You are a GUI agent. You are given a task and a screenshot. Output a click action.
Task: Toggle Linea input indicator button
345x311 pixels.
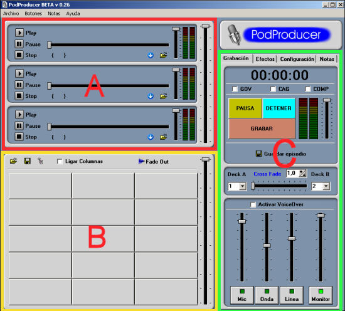[x=292, y=295]
